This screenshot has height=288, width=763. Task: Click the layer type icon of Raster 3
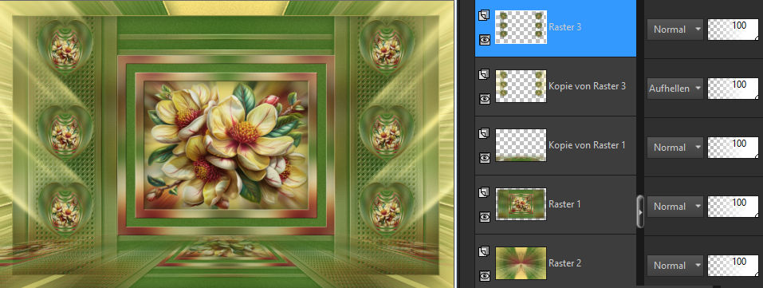point(484,16)
